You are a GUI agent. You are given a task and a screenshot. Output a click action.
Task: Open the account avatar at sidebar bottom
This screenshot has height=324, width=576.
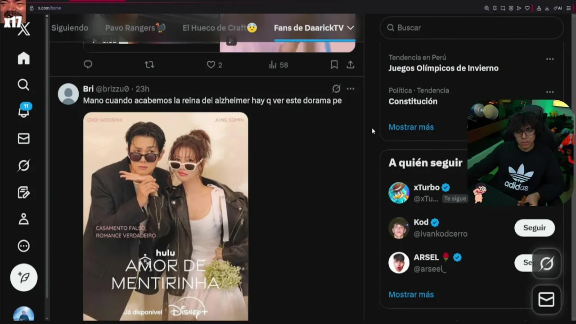[x=24, y=314]
